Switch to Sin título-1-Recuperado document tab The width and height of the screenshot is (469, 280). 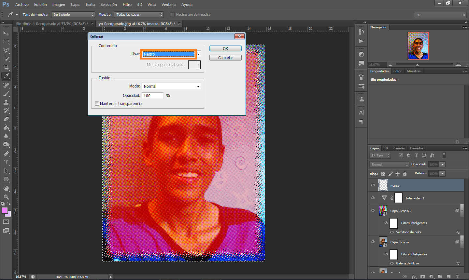pos(52,24)
